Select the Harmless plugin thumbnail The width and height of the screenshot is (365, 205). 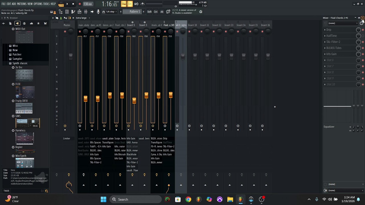(25, 138)
